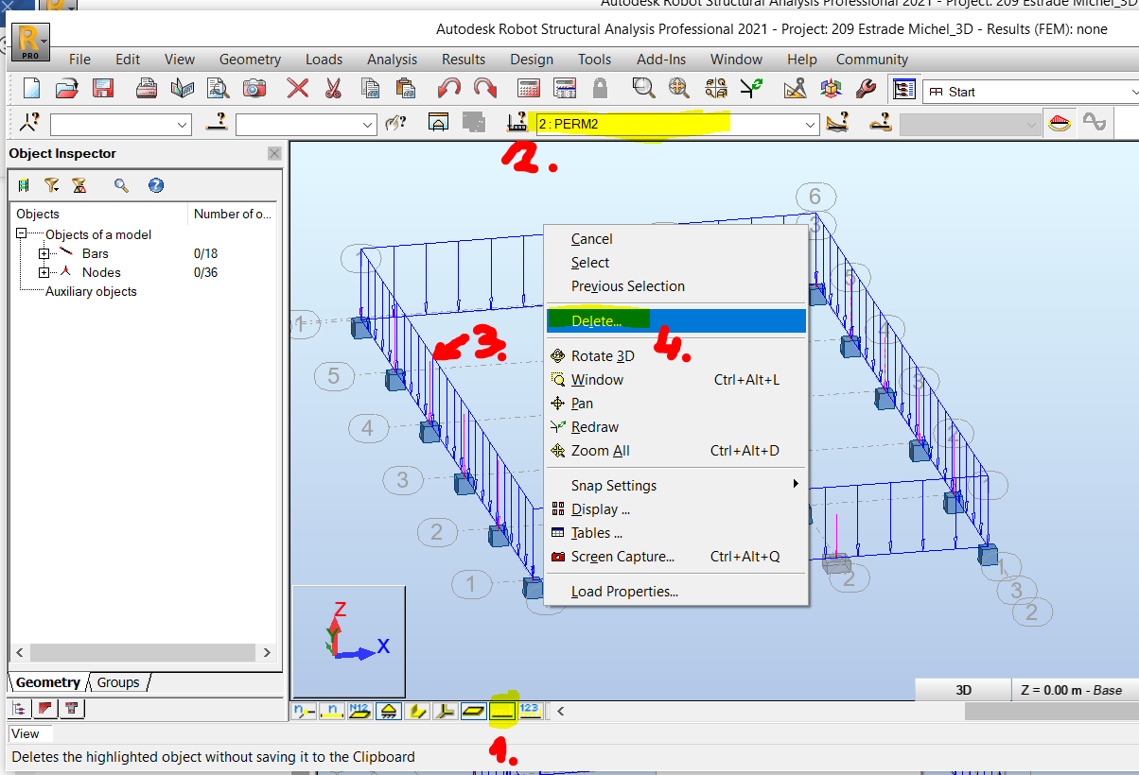Open the Analysis menu
Viewport: 1139px width, 775px height.
[392, 59]
